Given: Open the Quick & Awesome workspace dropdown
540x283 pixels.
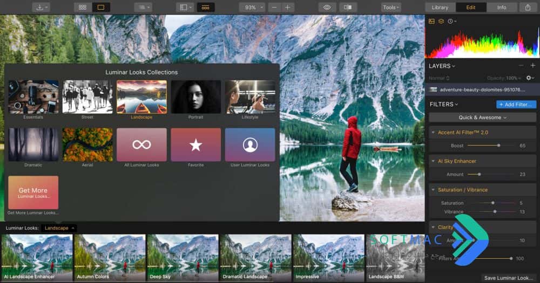Looking at the screenshot, I should click(x=482, y=118).
